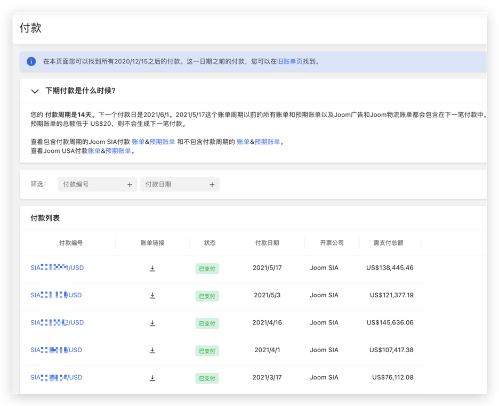
Task: Download the bill for the 2021/5/17 payment
Action: [x=152, y=268]
